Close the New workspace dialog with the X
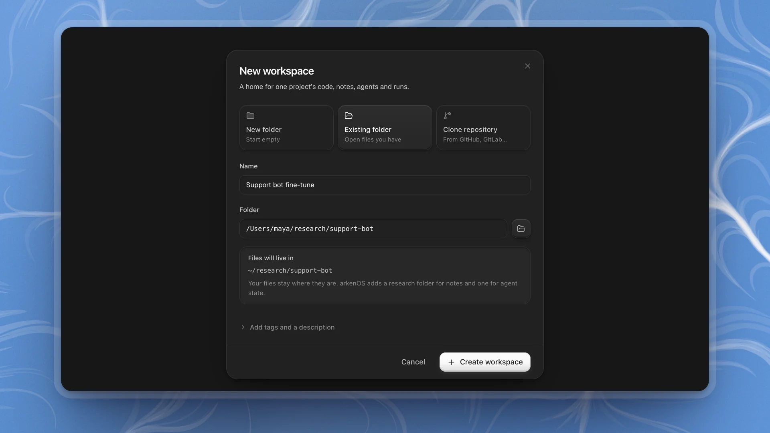This screenshot has height=433, width=770. pos(527,66)
